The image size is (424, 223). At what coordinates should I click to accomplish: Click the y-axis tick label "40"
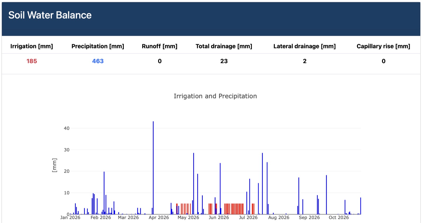tap(67, 128)
